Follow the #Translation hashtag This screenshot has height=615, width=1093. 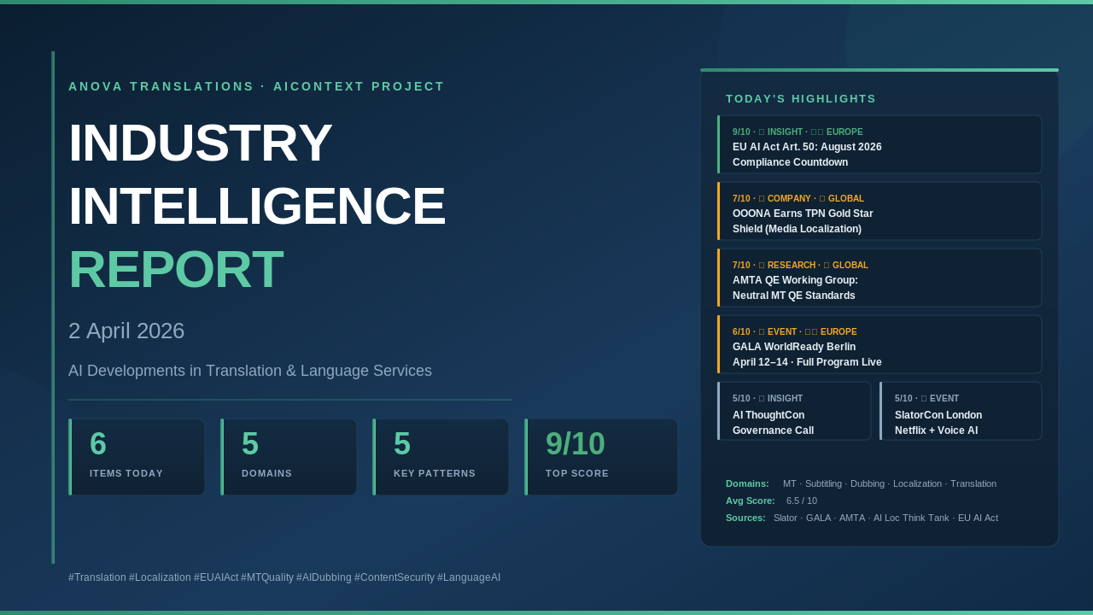tap(97, 577)
